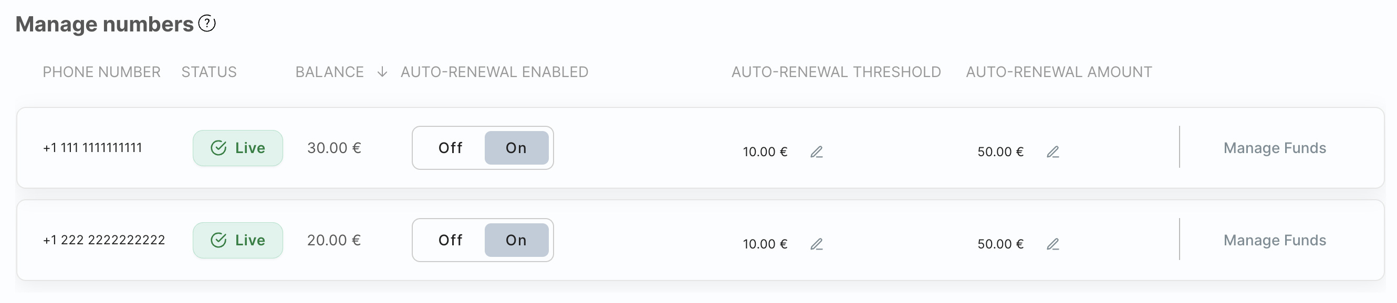Turn off auto-renewal for +1 111 1111111111
1397x303 pixels.
click(450, 148)
